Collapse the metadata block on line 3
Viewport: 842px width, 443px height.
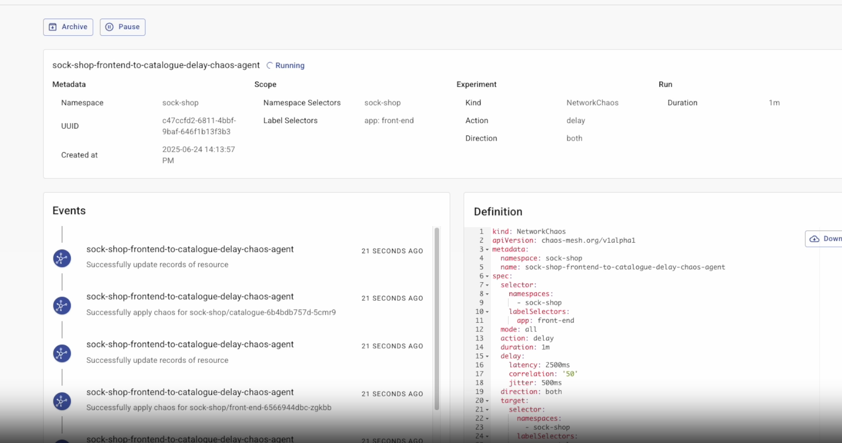tap(487, 249)
